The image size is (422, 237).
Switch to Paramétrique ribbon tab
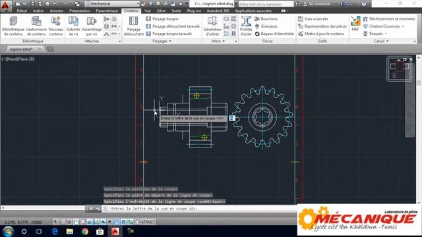pyautogui.click(x=107, y=11)
